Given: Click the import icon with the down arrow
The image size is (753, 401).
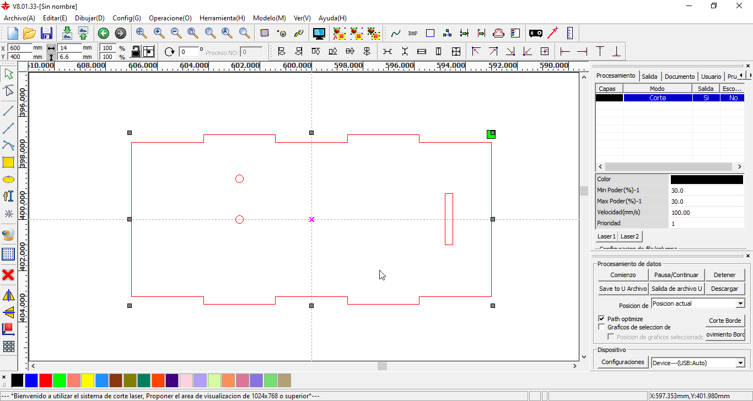Looking at the screenshot, I should tap(67, 33).
